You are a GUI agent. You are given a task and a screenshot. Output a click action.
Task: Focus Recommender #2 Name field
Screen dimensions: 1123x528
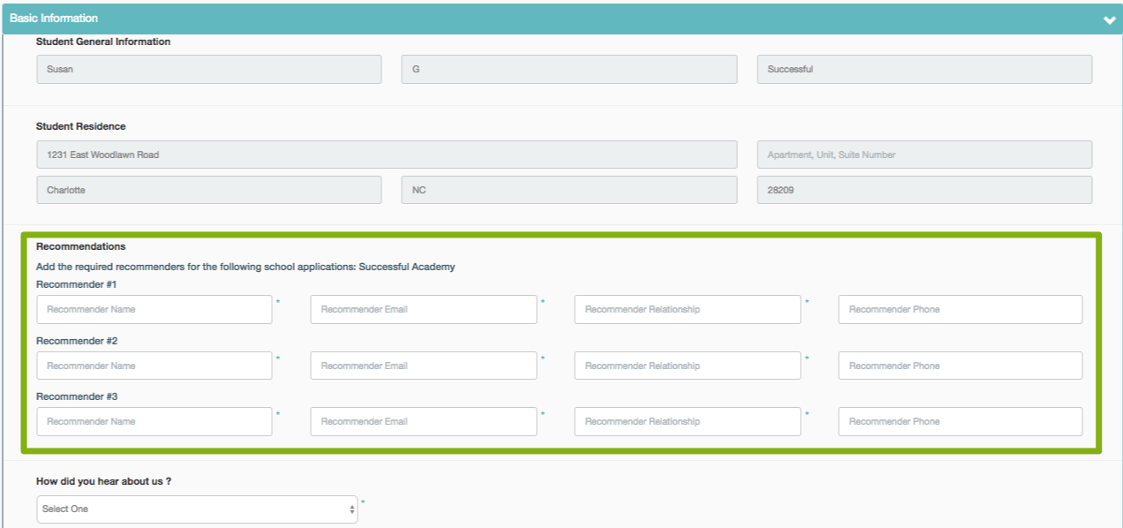155,366
